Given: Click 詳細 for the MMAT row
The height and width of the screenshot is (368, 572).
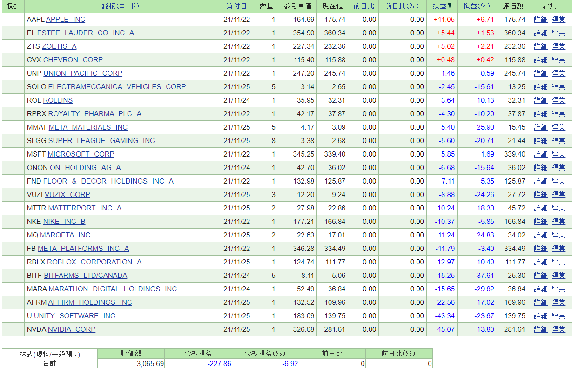Looking at the screenshot, I should pyautogui.click(x=541, y=127).
